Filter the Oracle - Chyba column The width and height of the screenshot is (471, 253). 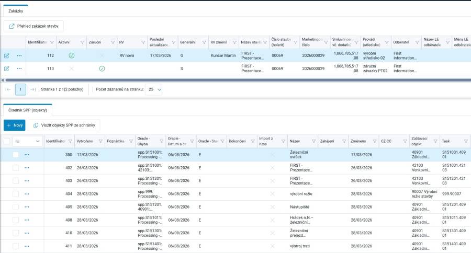click(161, 141)
